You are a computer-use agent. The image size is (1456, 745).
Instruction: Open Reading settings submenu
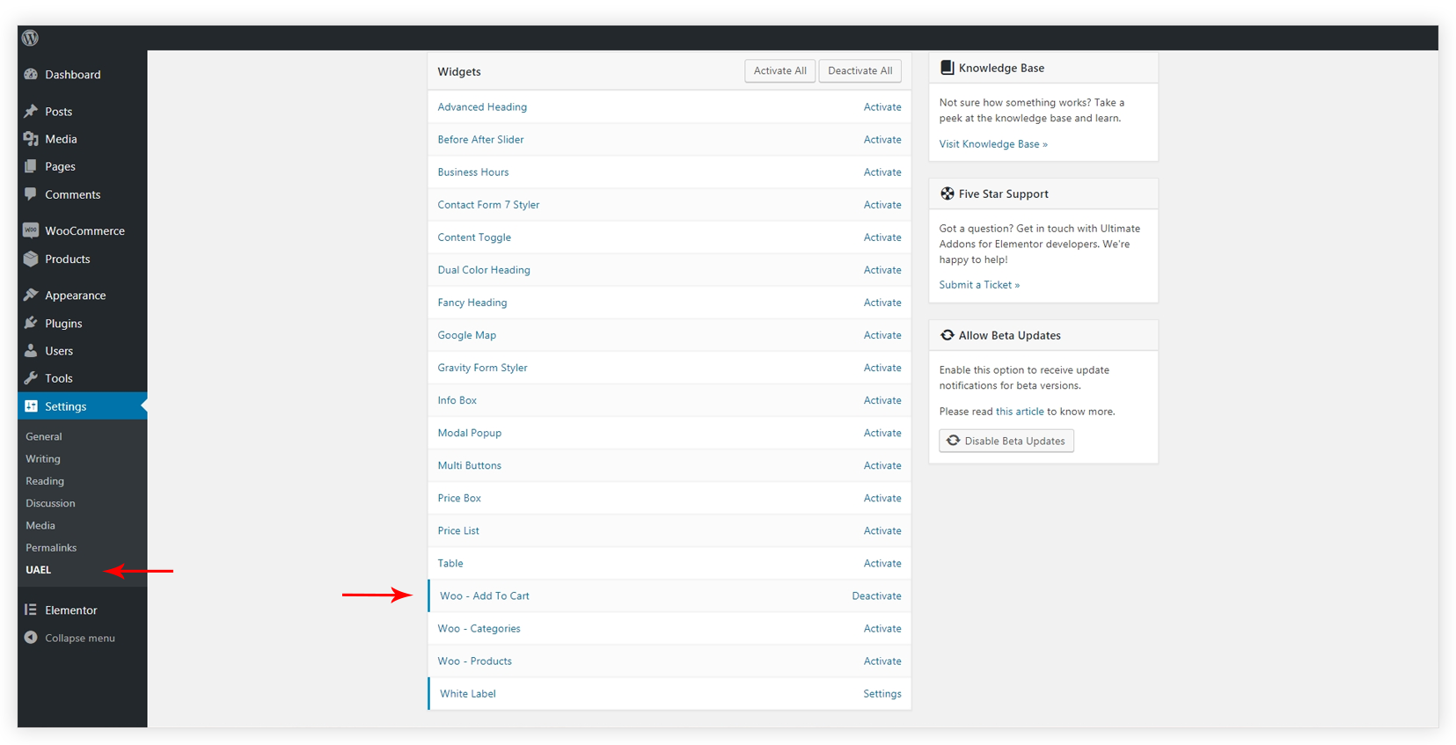(45, 481)
